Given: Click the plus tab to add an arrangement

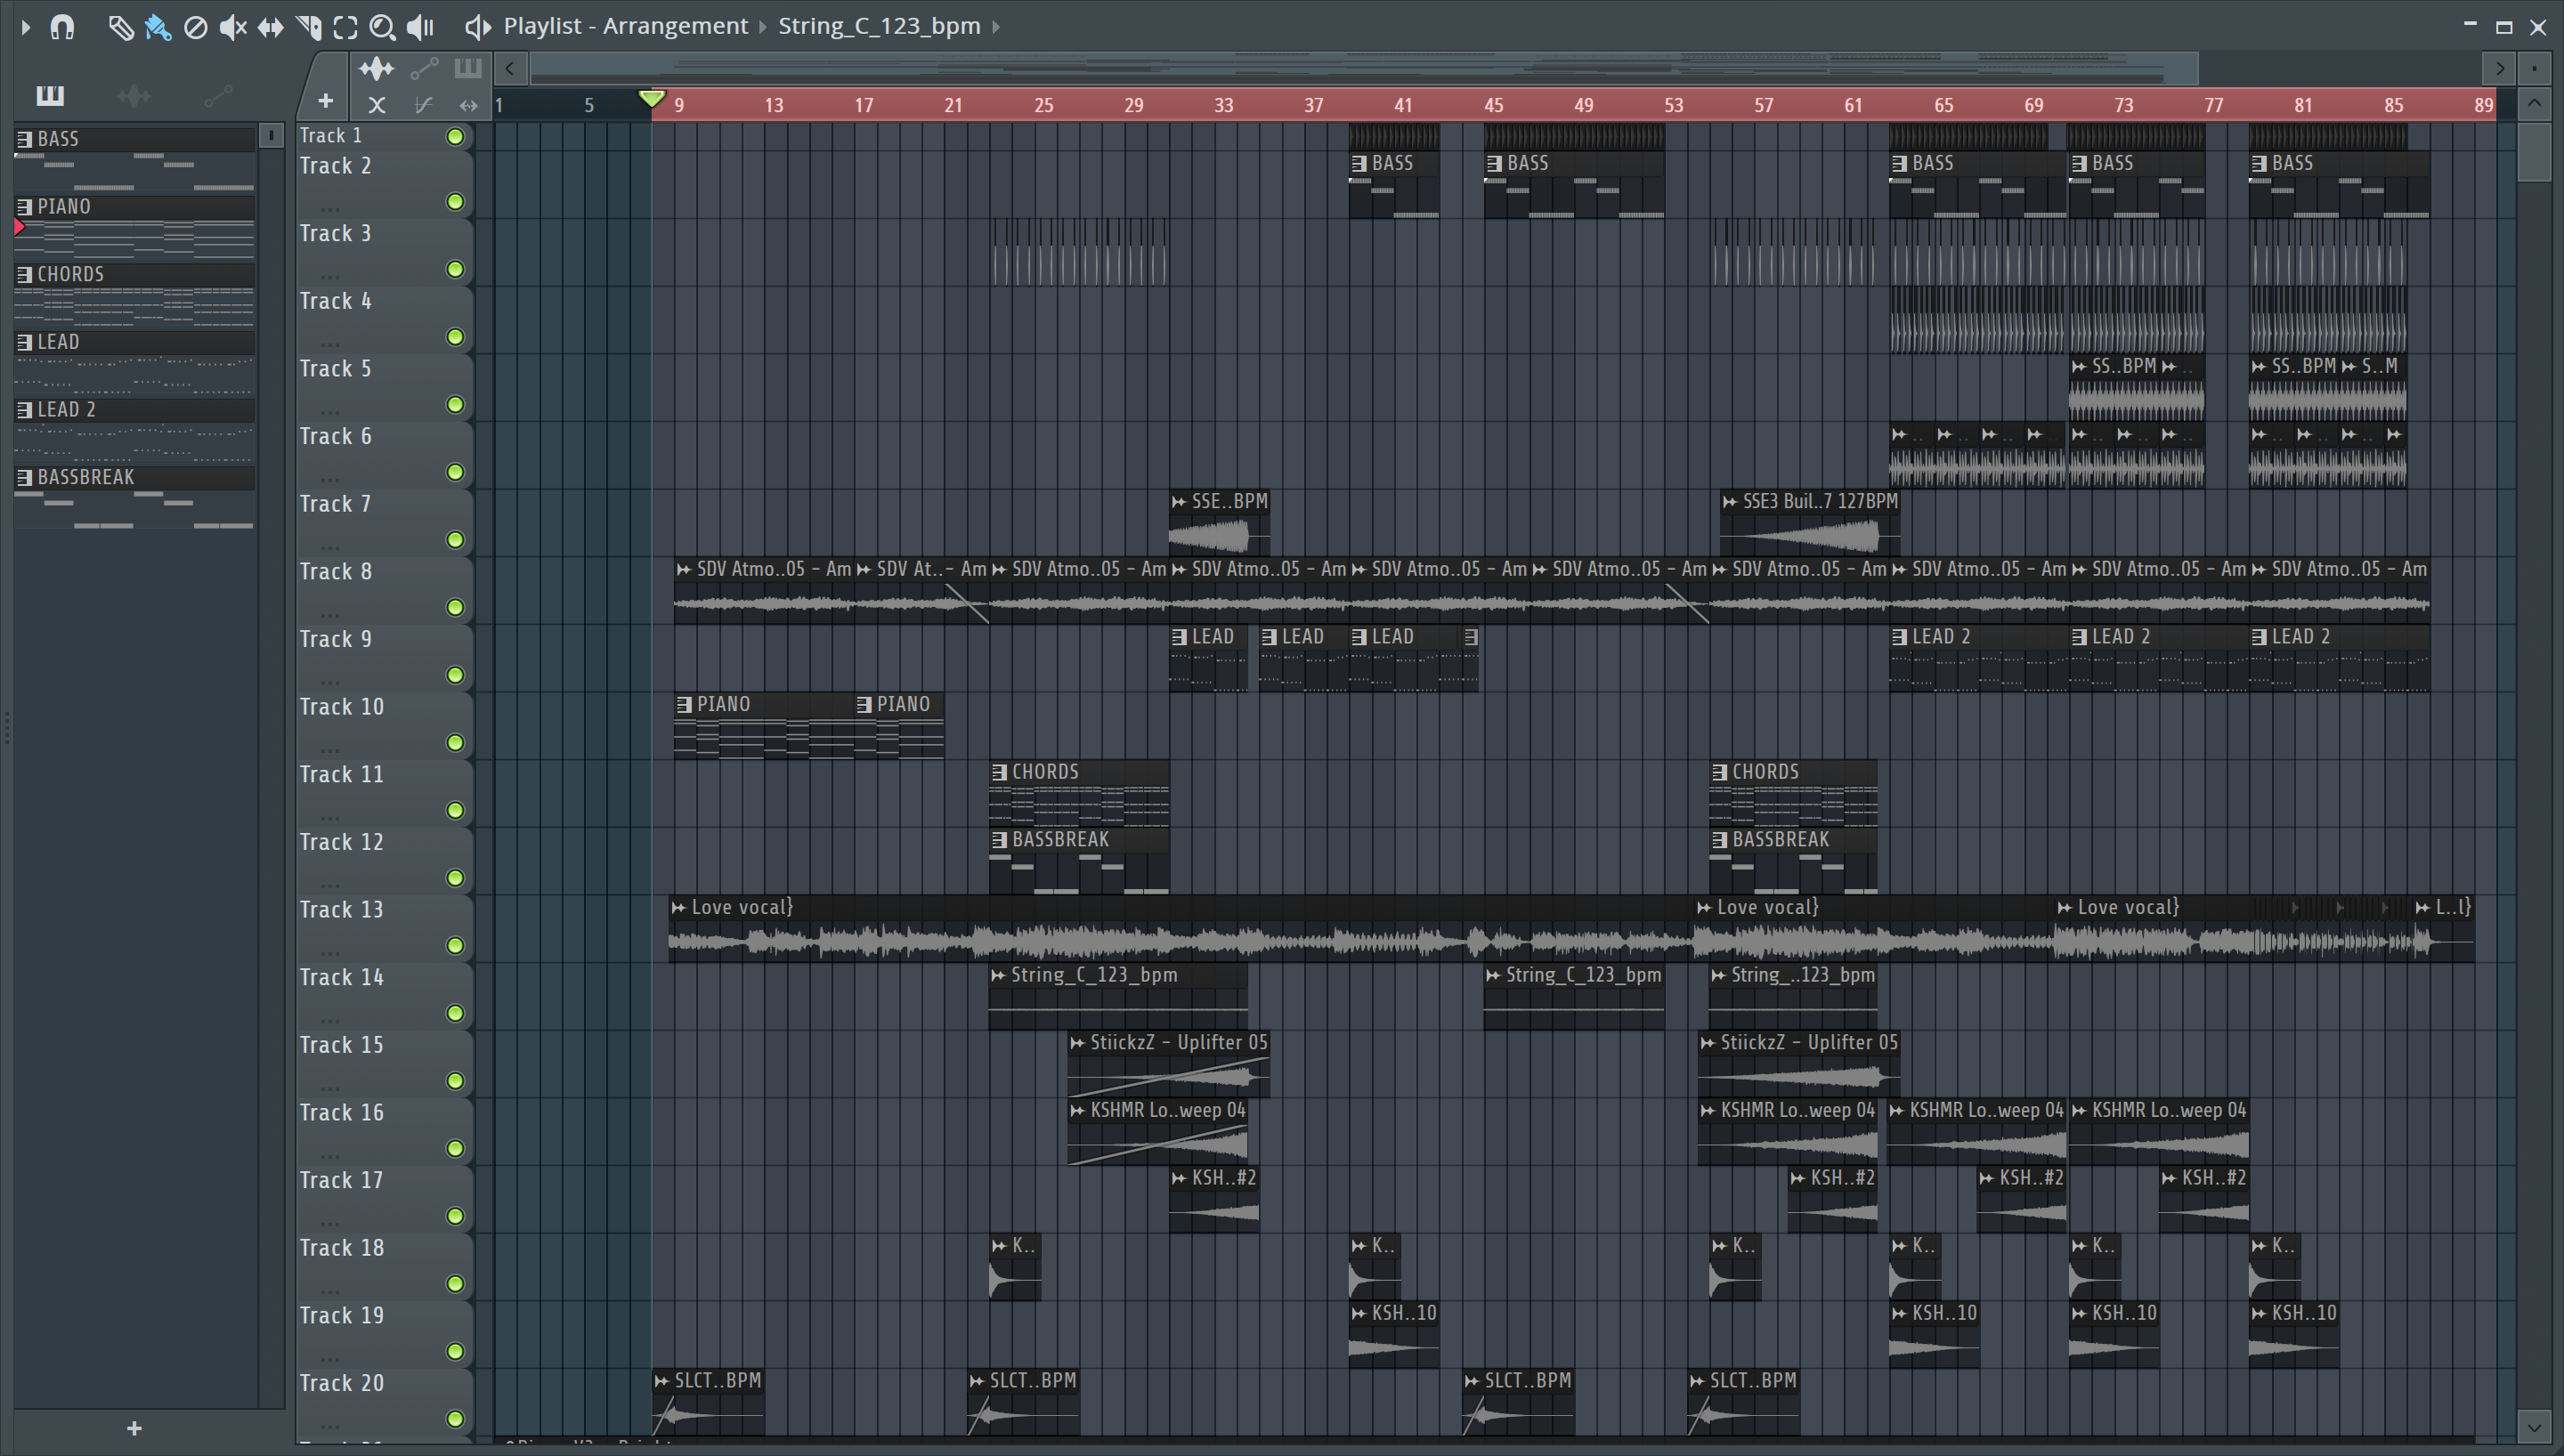Looking at the screenshot, I should [x=325, y=101].
